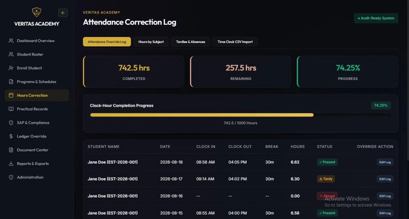Click the Student Name column header
The width and height of the screenshot is (409, 219).
click(x=104, y=147)
